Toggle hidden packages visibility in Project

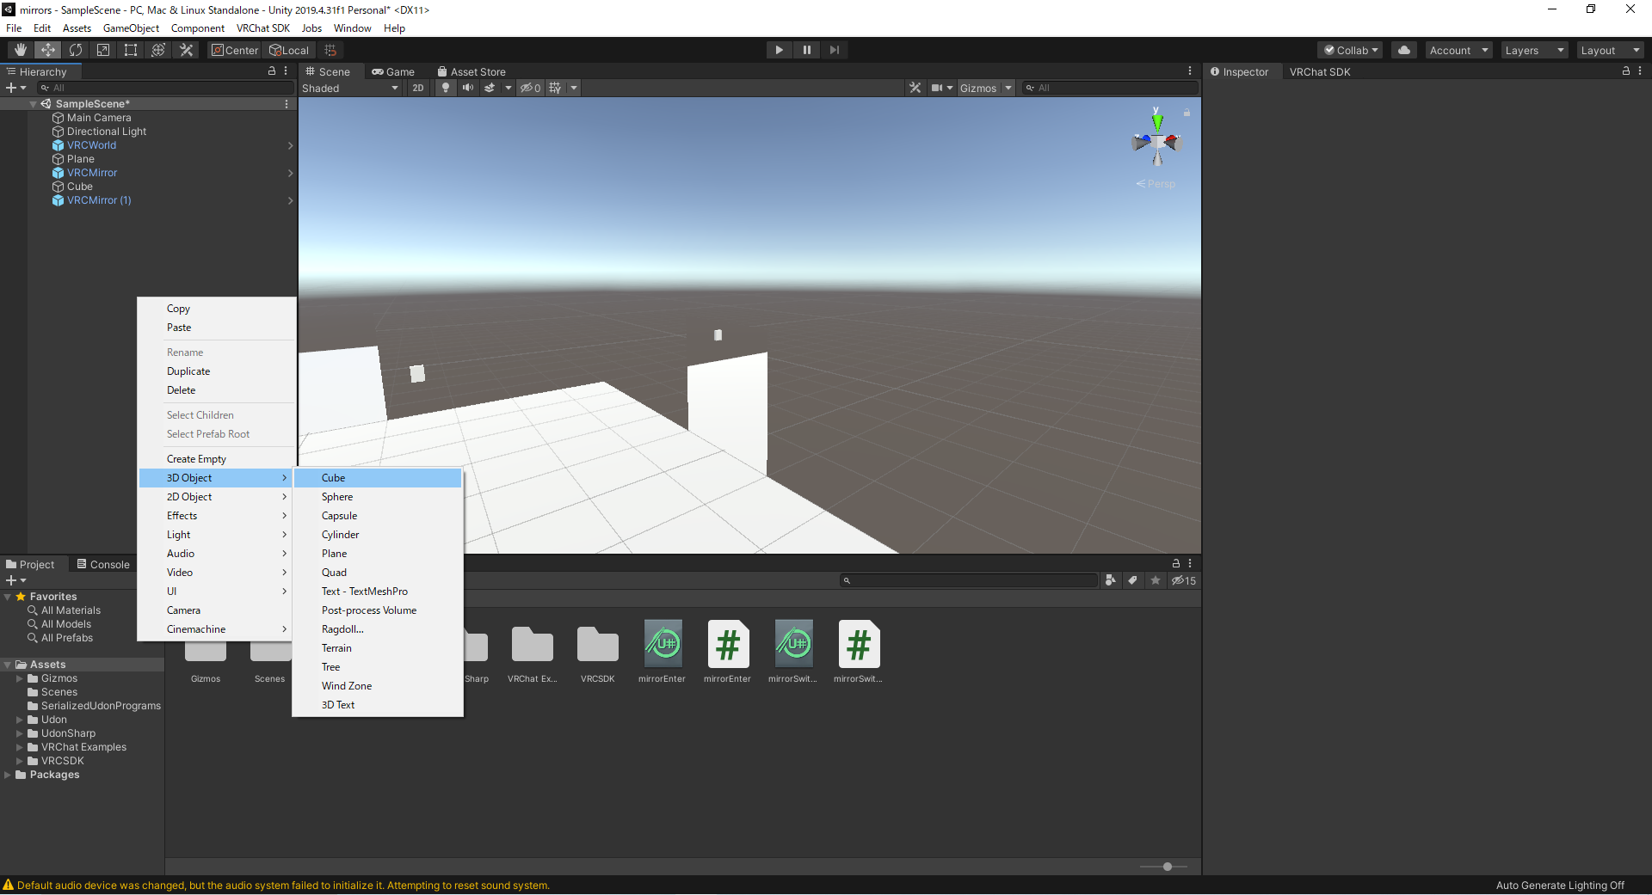tap(1183, 580)
